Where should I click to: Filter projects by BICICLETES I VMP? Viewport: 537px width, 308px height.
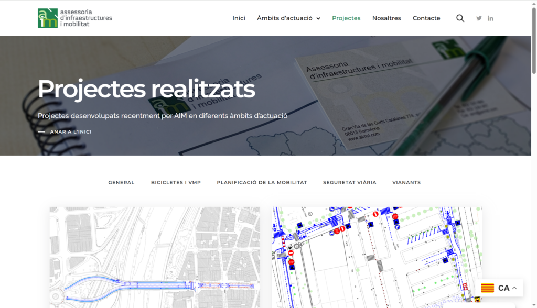[176, 182]
